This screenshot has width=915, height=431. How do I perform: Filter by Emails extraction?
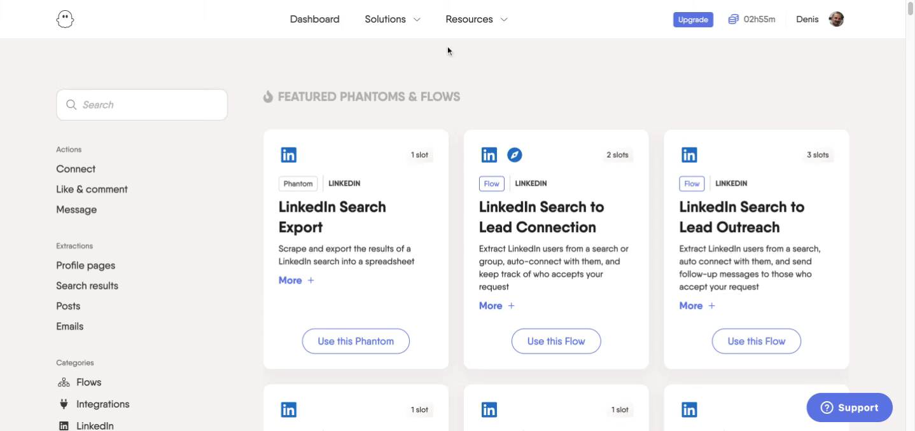click(x=69, y=327)
